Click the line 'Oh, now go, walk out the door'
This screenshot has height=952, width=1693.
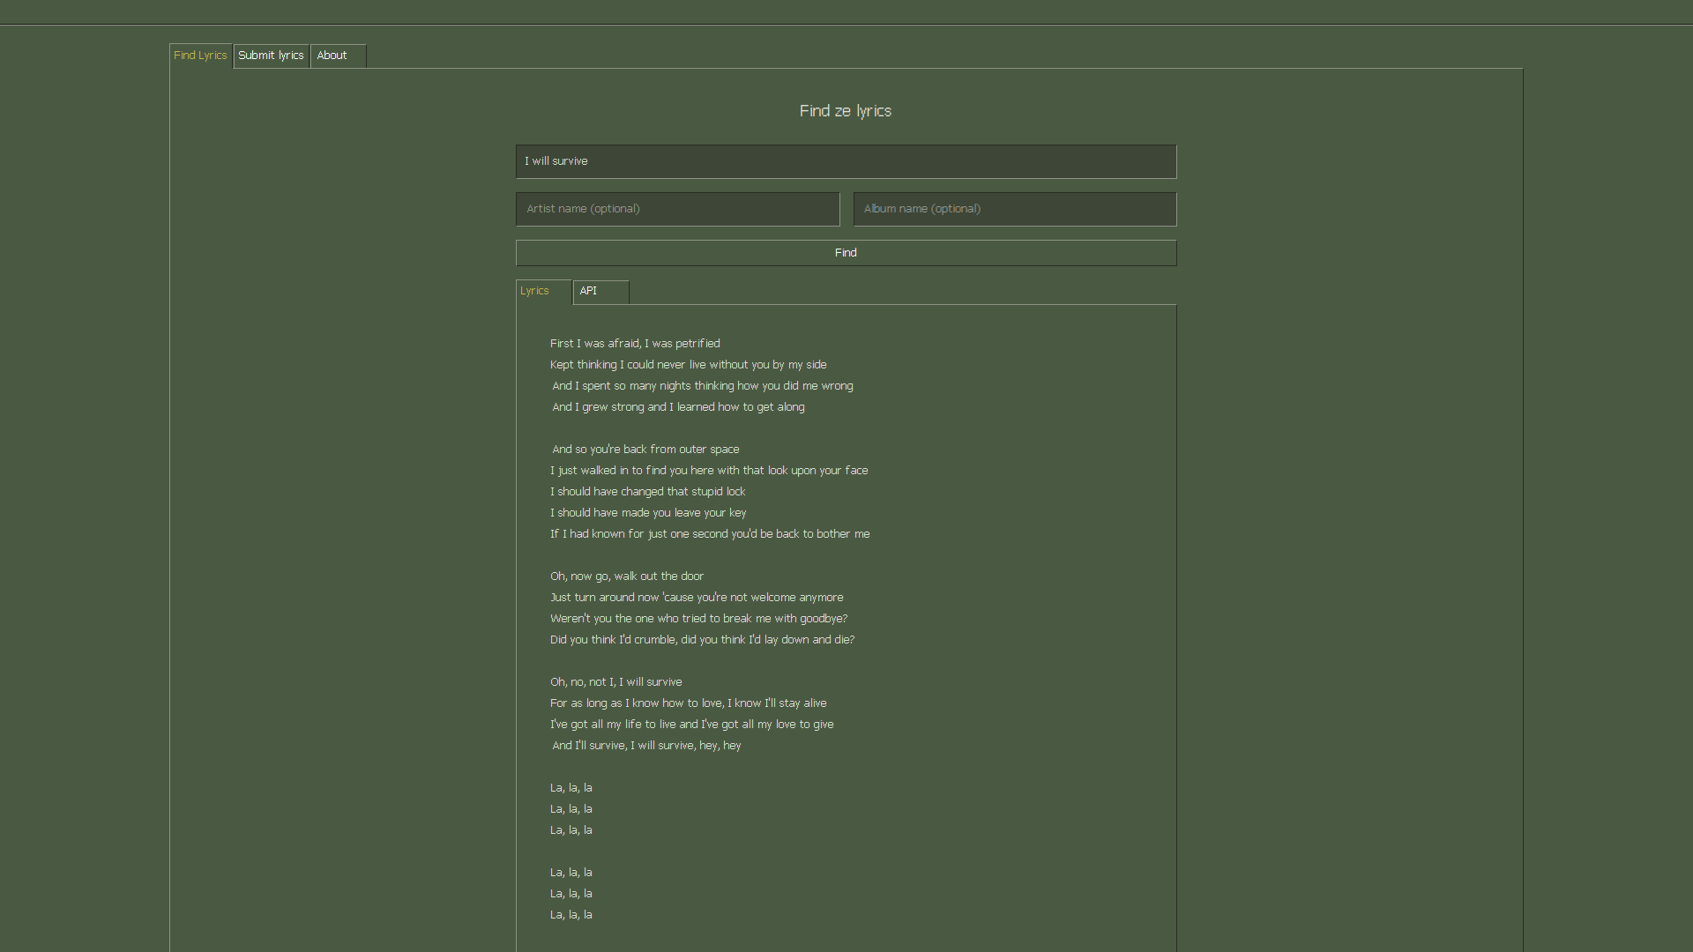click(x=627, y=576)
